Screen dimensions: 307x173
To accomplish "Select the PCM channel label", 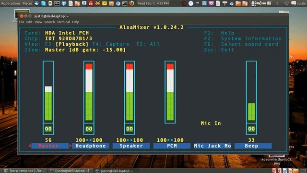I will 172,146.
